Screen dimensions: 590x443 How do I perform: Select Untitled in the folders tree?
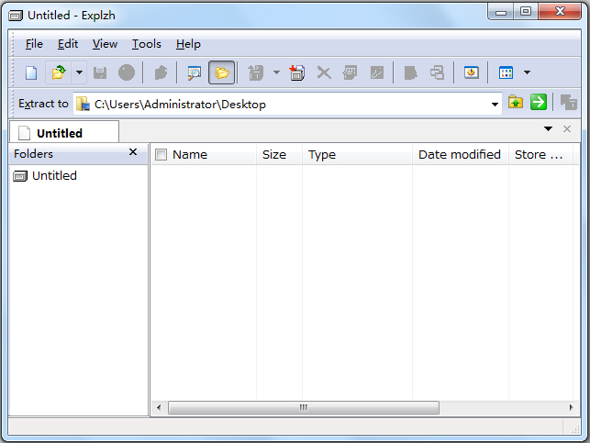(x=54, y=176)
